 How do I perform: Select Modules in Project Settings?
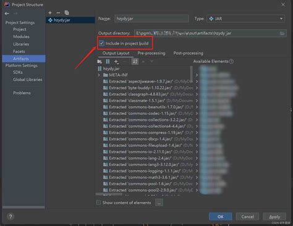(21, 36)
